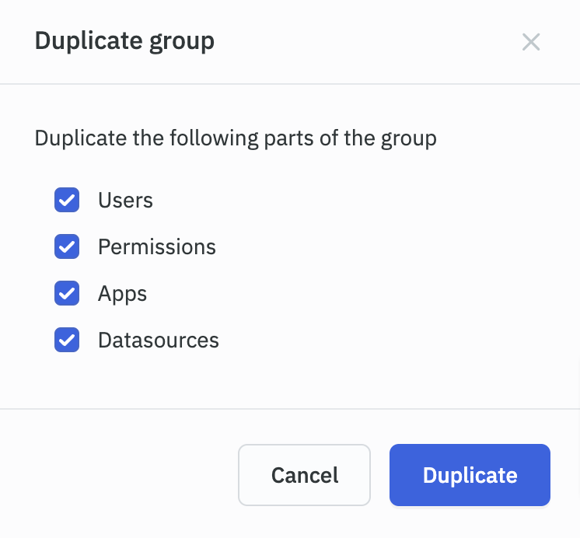The width and height of the screenshot is (580, 538).
Task: Confirm with the blue Duplicate button
Action: coord(470,475)
